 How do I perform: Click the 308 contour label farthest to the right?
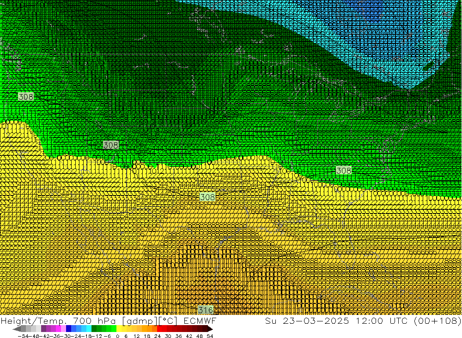click(x=344, y=170)
